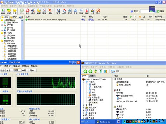Click the EVEREST users icon in toolbar

[106, 71]
